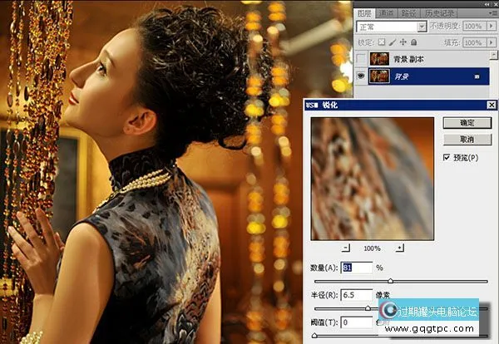Click the 半径(R) radius input field
The width and height of the screenshot is (499, 344).
(356, 295)
